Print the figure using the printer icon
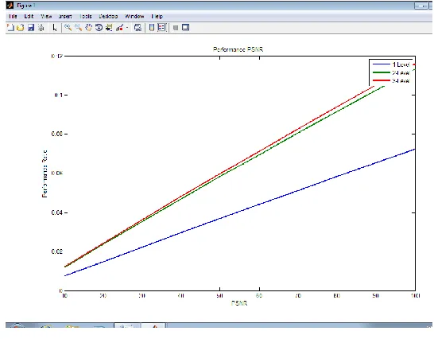 (41, 27)
